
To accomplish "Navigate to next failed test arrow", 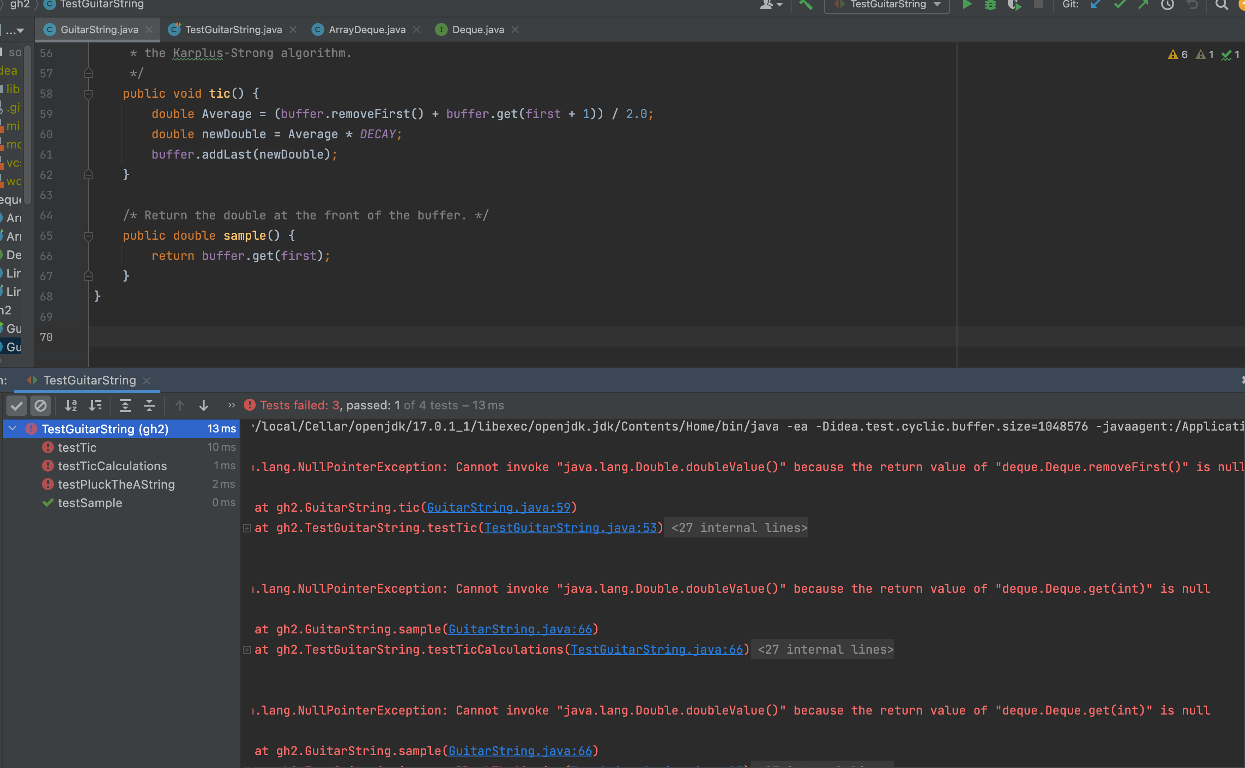I will pos(204,405).
